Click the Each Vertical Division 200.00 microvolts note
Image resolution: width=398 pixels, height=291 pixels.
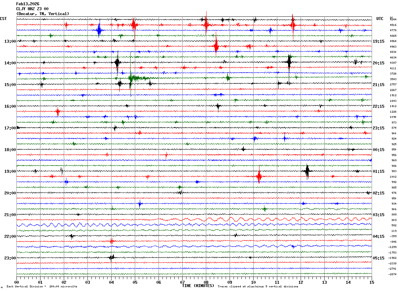42,287
